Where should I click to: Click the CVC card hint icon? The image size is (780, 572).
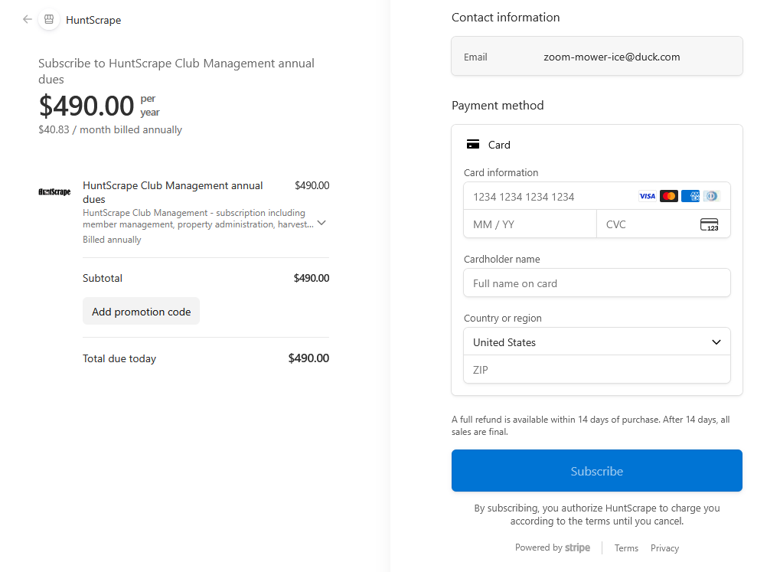709,224
